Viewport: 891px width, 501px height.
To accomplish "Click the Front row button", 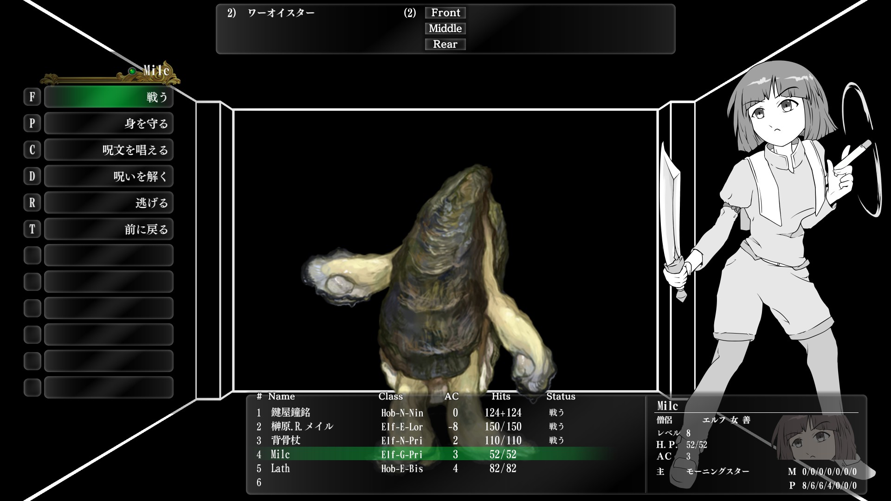I will point(445,13).
